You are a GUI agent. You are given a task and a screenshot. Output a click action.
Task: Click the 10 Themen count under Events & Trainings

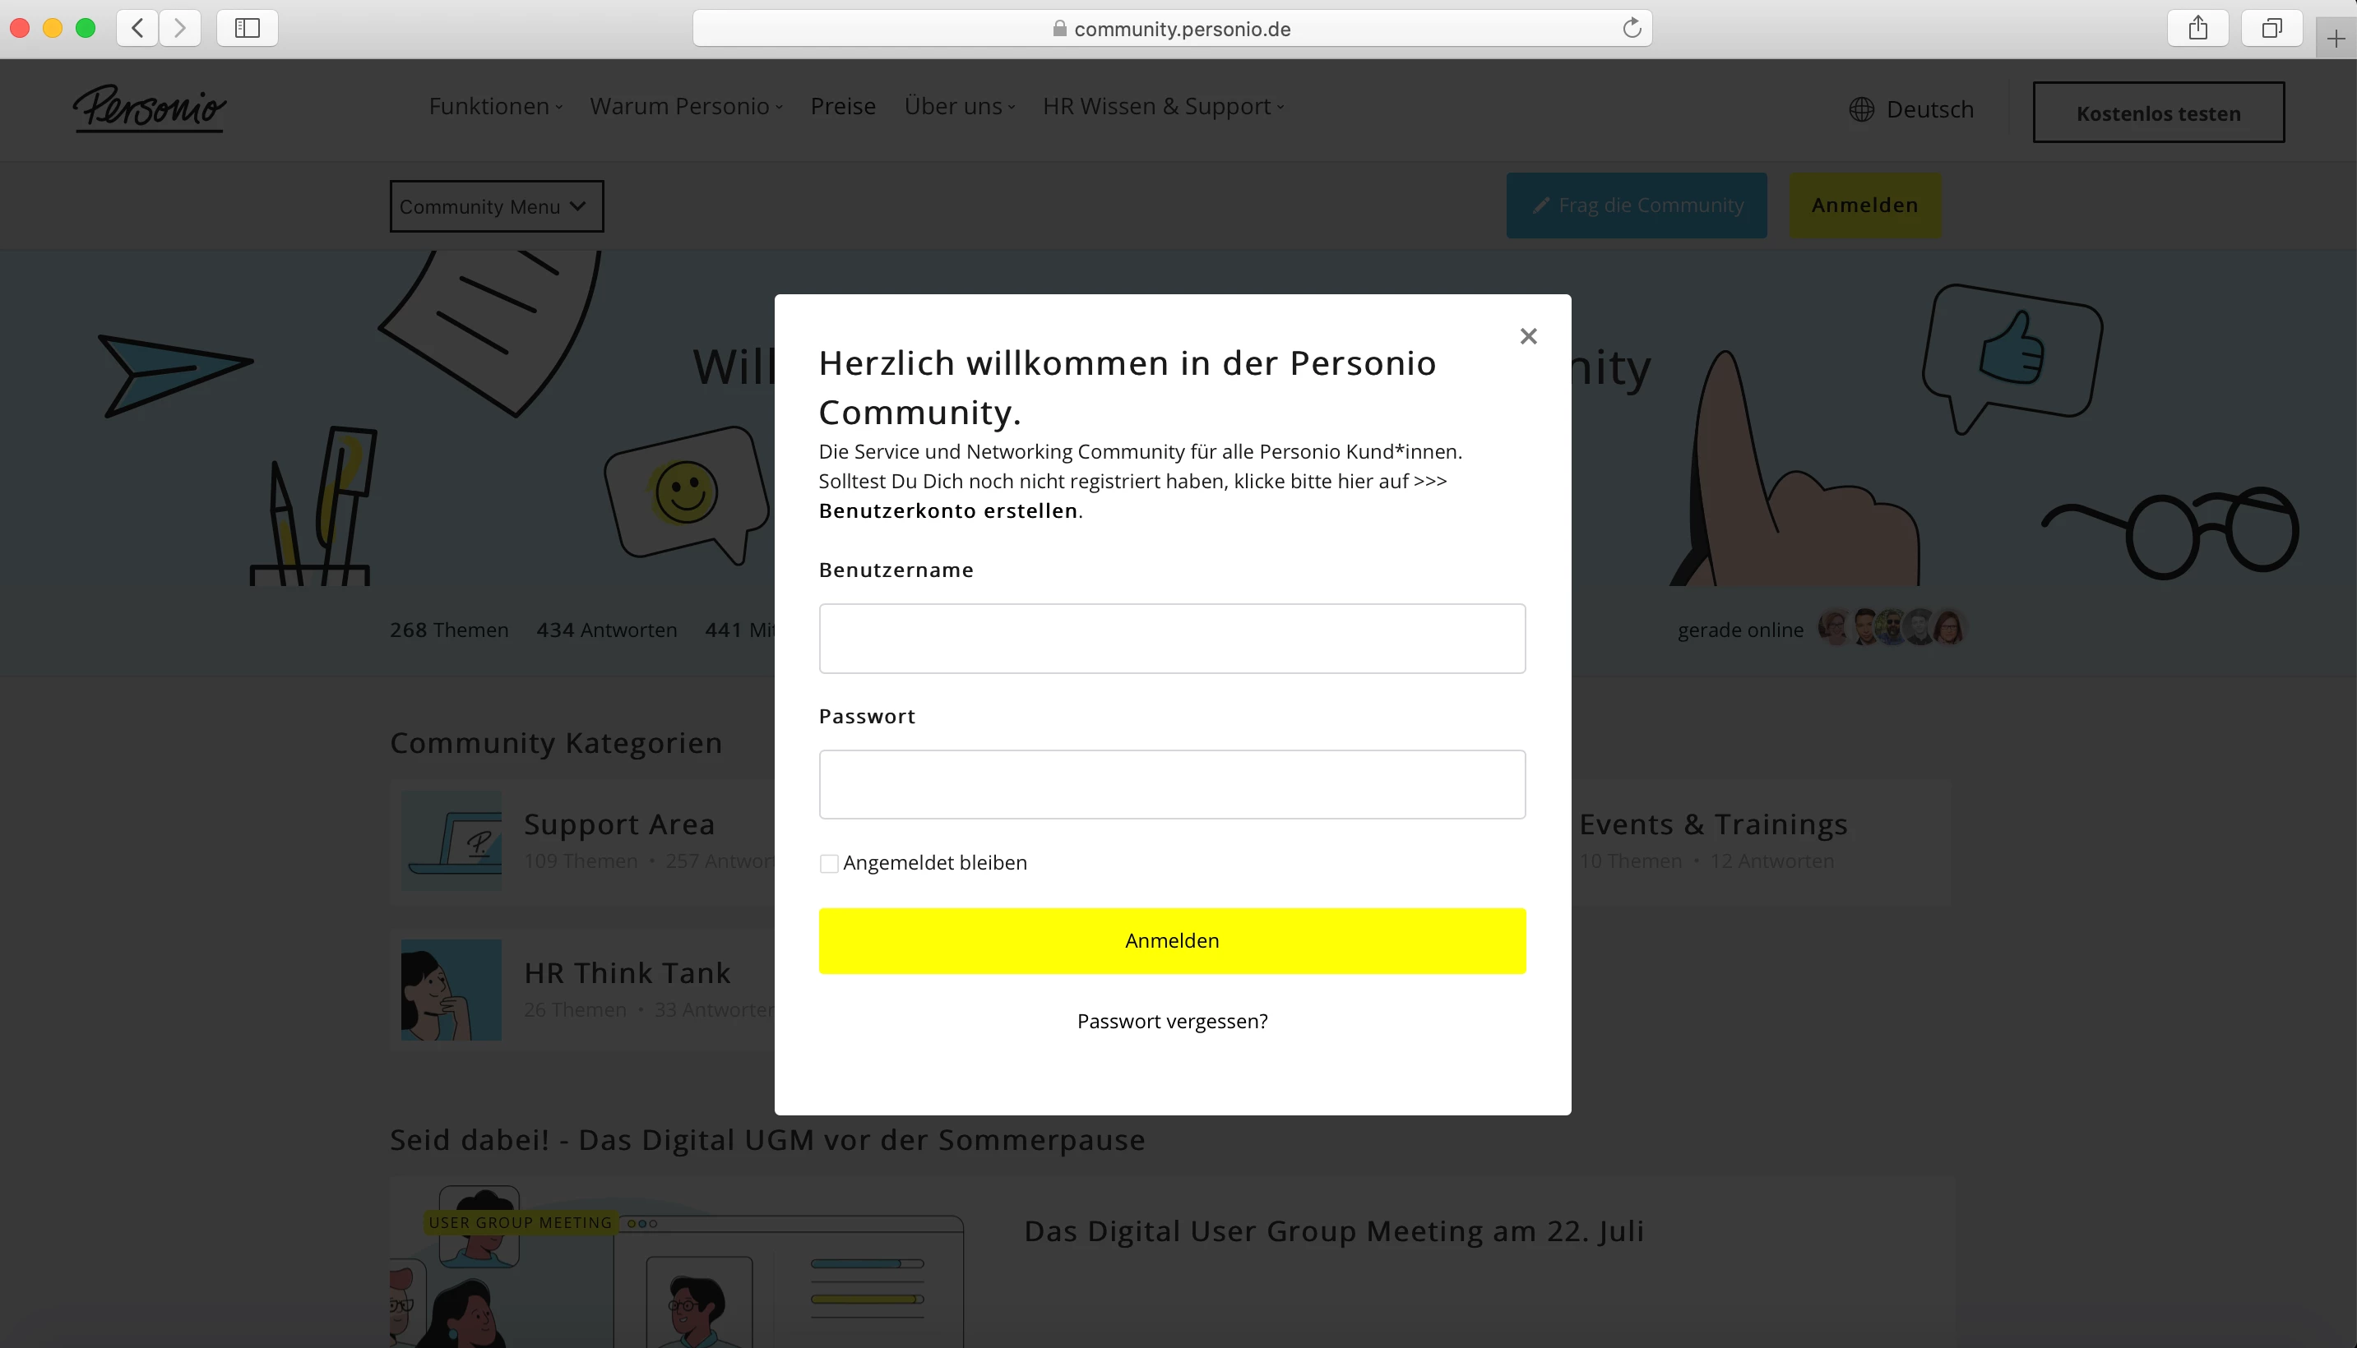point(1630,861)
